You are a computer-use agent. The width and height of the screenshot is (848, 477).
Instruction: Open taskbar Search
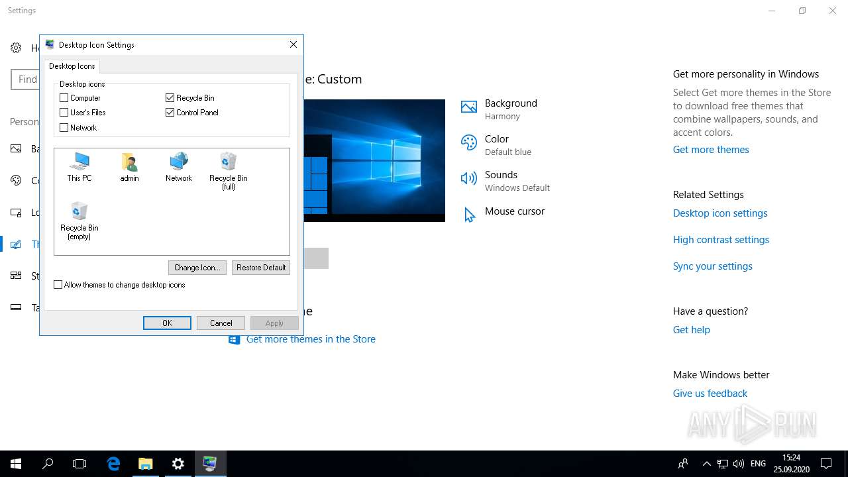(x=48, y=464)
